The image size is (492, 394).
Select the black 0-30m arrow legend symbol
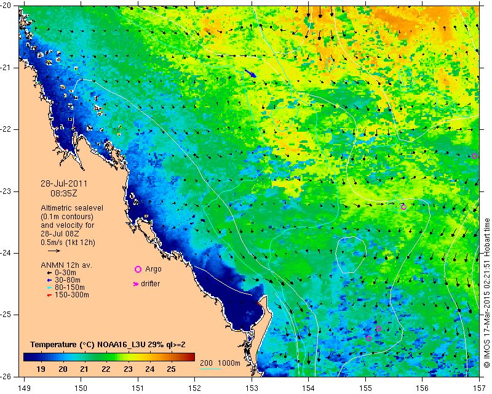[x=49, y=273]
